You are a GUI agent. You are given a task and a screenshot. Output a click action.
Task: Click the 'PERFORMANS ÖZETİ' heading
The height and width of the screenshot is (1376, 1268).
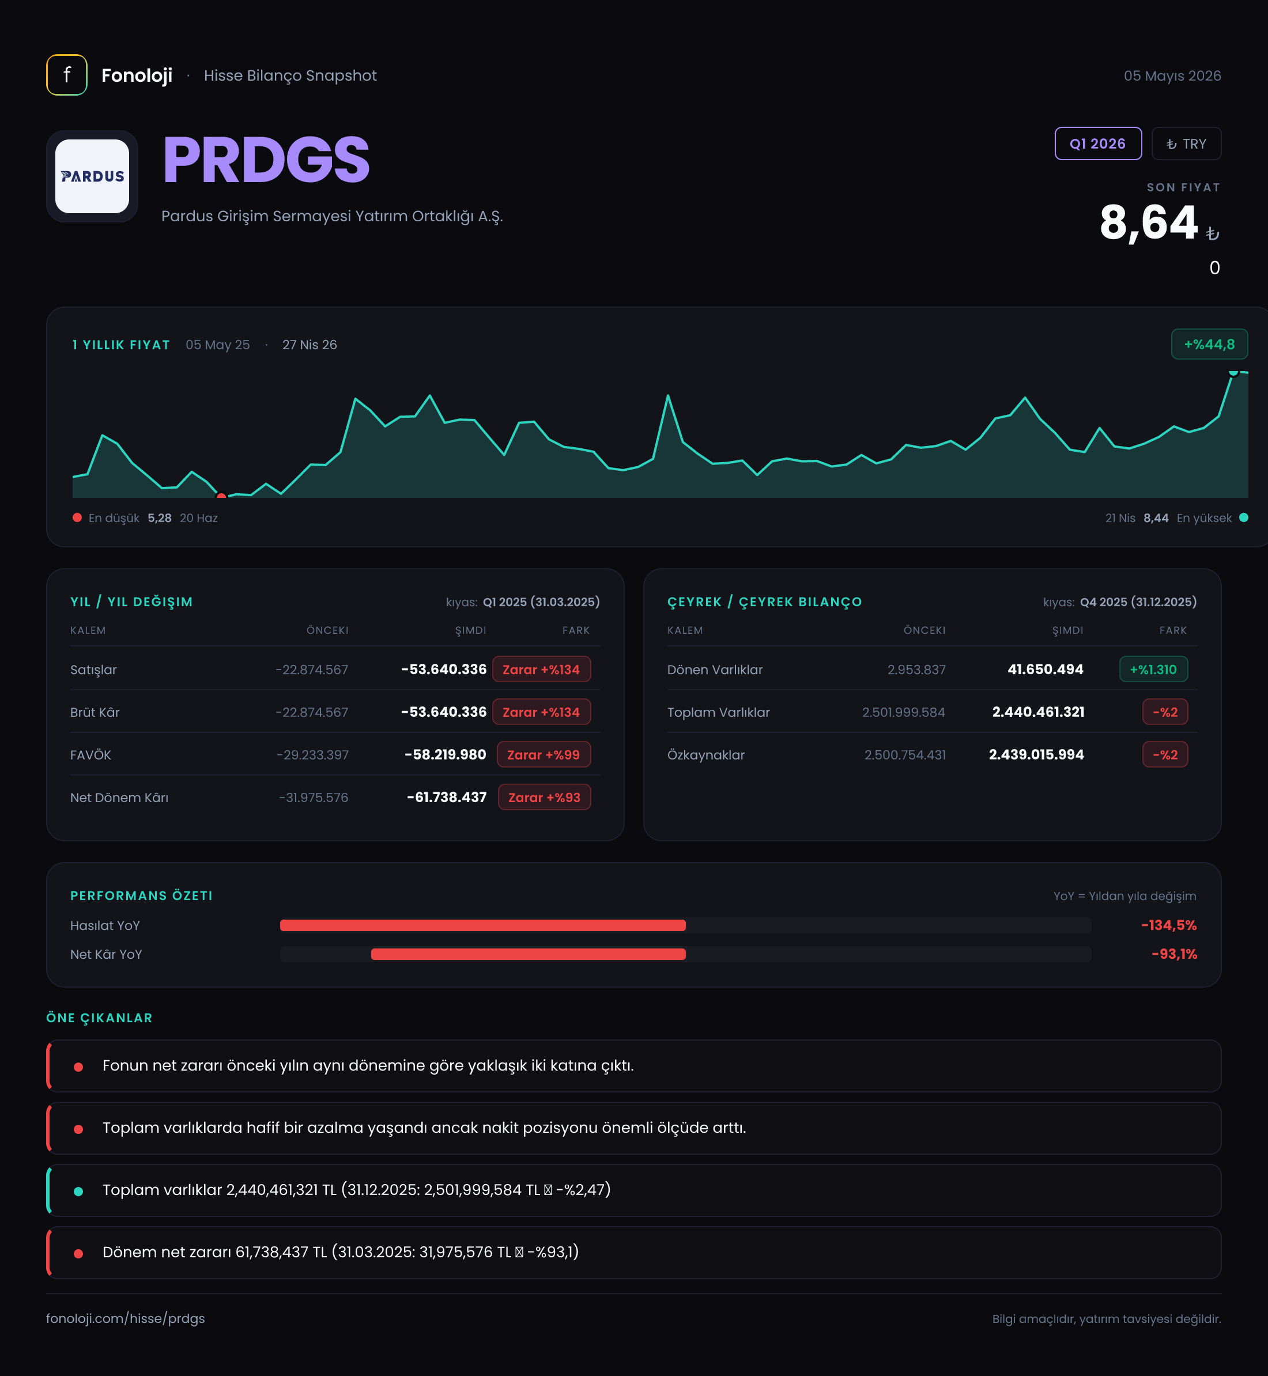click(x=141, y=896)
